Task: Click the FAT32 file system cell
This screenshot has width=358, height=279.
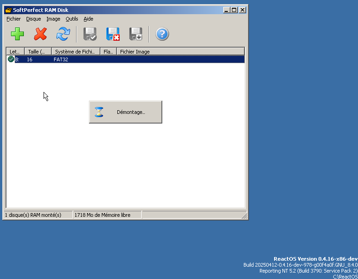Action: tap(61, 59)
